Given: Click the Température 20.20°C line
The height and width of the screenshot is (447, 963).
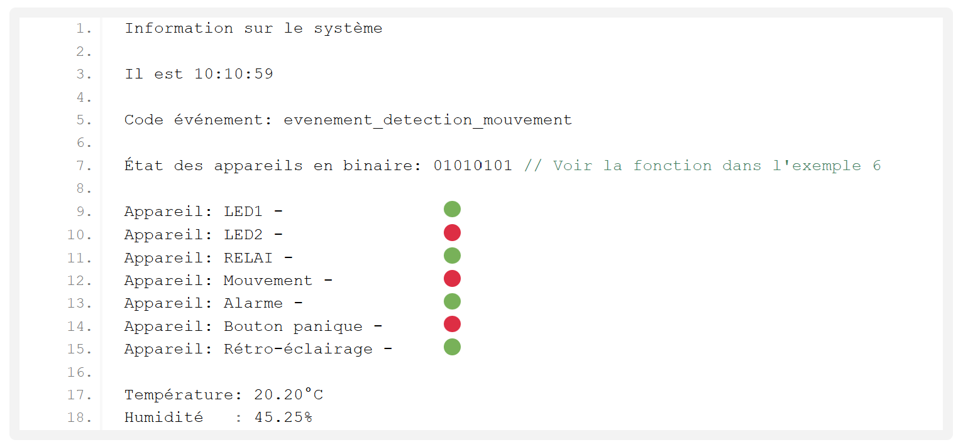Looking at the screenshot, I should [224, 395].
